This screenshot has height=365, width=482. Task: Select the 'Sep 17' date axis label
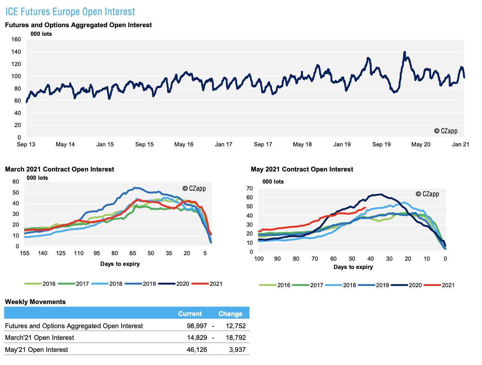click(x=263, y=144)
